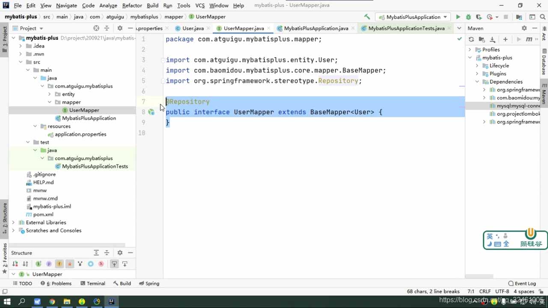The image size is (548, 308).
Task: Click locate opened file target icon
Action: (96, 28)
